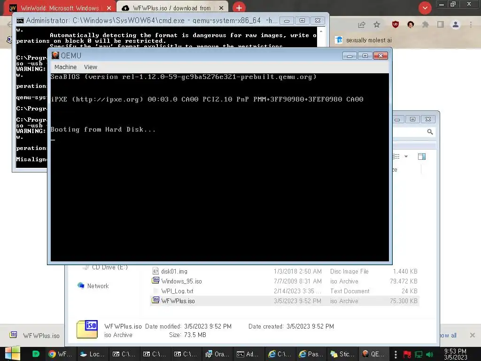Click the 79,472 KB size cell
The height and width of the screenshot is (361, 481).
403,281
